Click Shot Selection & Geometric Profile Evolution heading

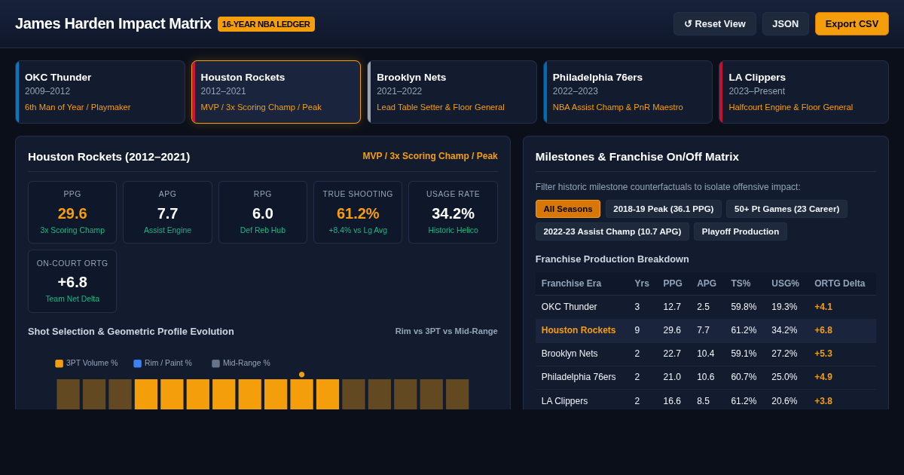pos(131,331)
